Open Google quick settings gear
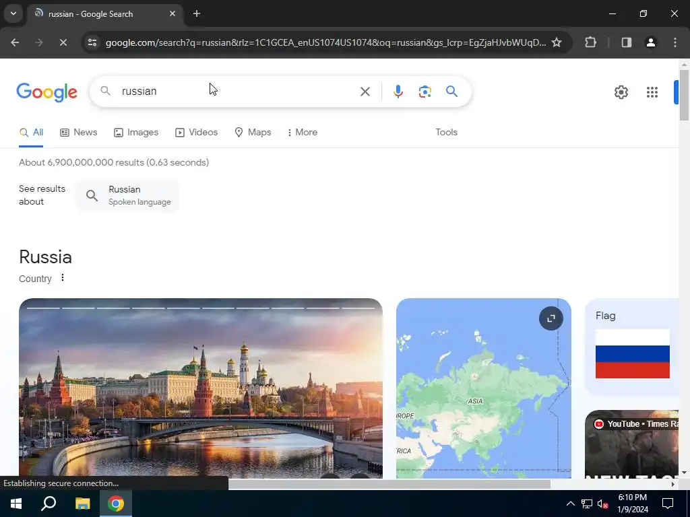Image resolution: width=690 pixels, height=517 pixels. pos(621,92)
